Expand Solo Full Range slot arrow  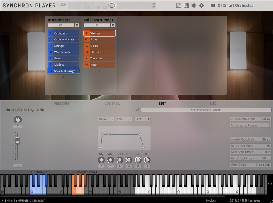coord(78,71)
